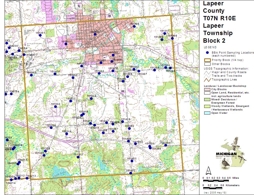Click sampling point 151351 on the map
The width and height of the screenshot is (254, 195).
point(40,35)
